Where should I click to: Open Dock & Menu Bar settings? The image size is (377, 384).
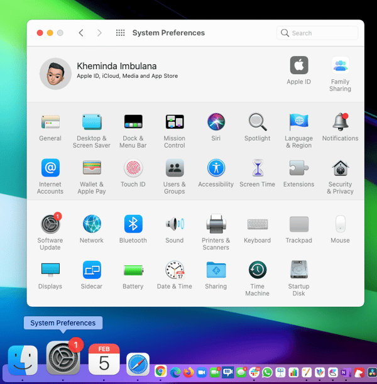click(133, 131)
